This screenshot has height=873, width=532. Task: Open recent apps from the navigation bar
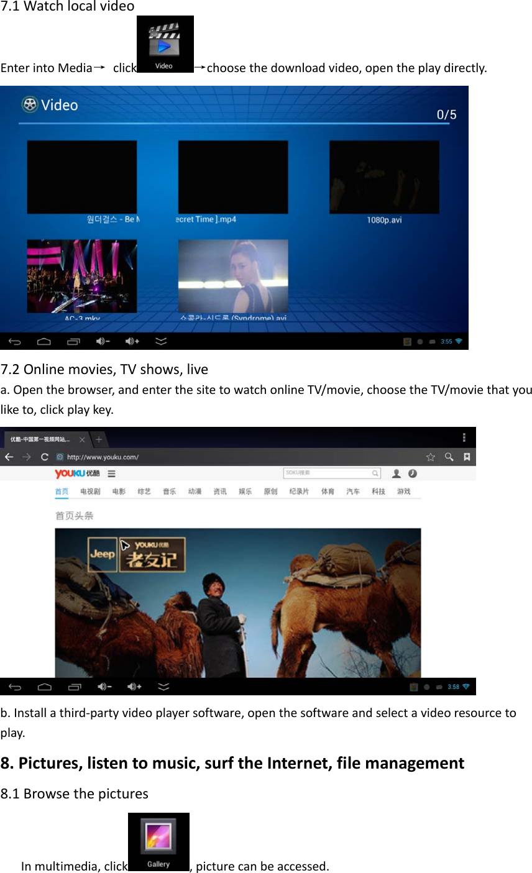click(x=74, y=341)
